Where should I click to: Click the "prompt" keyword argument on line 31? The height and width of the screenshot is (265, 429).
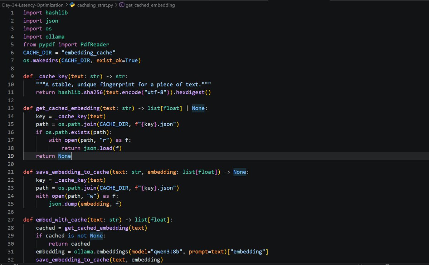tap(198, 252)
